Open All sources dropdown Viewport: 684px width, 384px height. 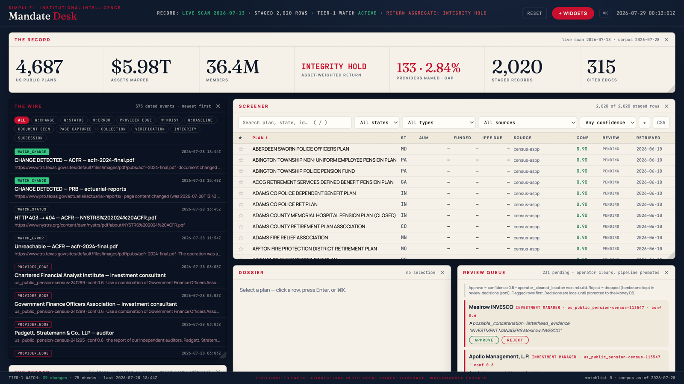(x=528, y=122)
